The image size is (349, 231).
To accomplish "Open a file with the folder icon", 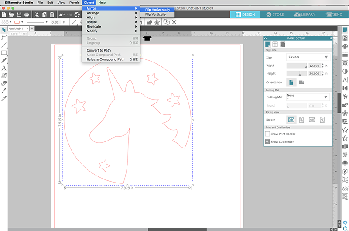I will click(x=11, y=15).
